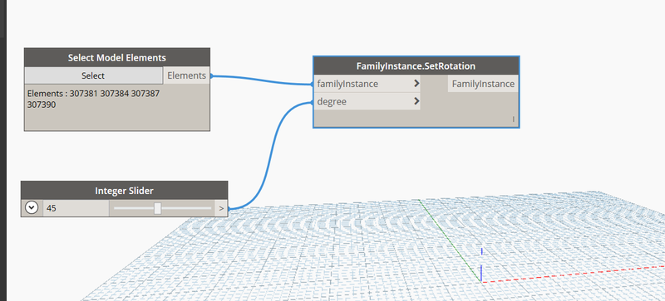Click the selected element IDs list
Screen dimensions: 665x301
click(93, 99)
